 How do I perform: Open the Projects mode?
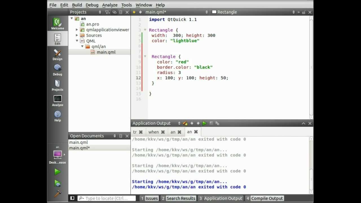point(58,85)
